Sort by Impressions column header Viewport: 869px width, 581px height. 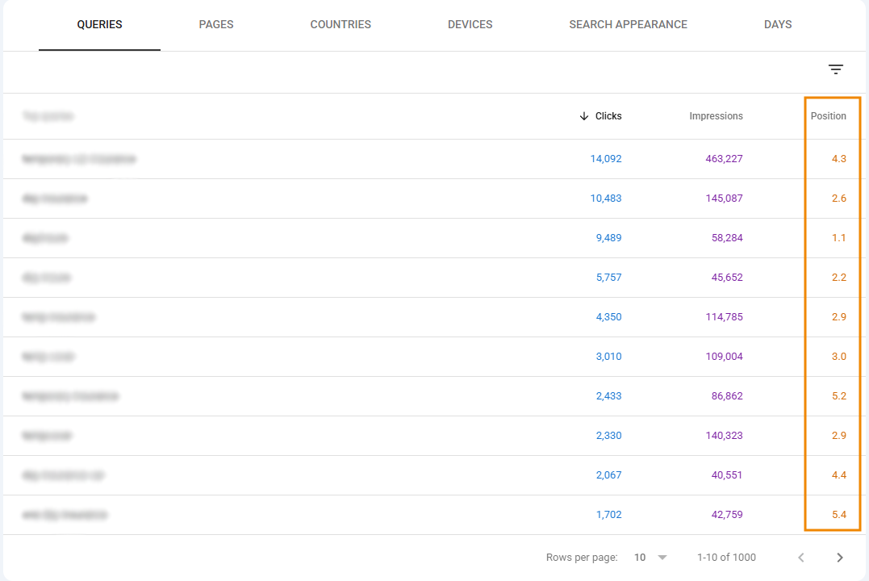716,116
